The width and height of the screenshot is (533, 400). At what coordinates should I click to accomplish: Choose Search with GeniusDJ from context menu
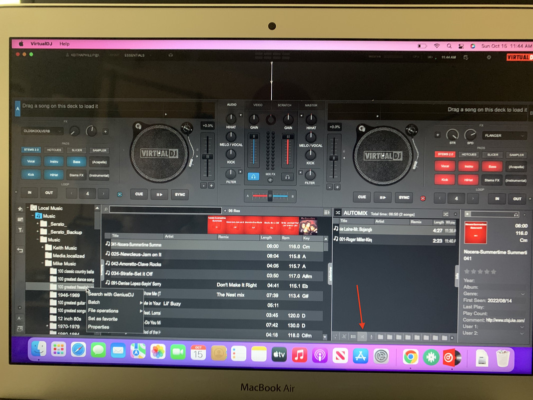click(x=111, y=294)
